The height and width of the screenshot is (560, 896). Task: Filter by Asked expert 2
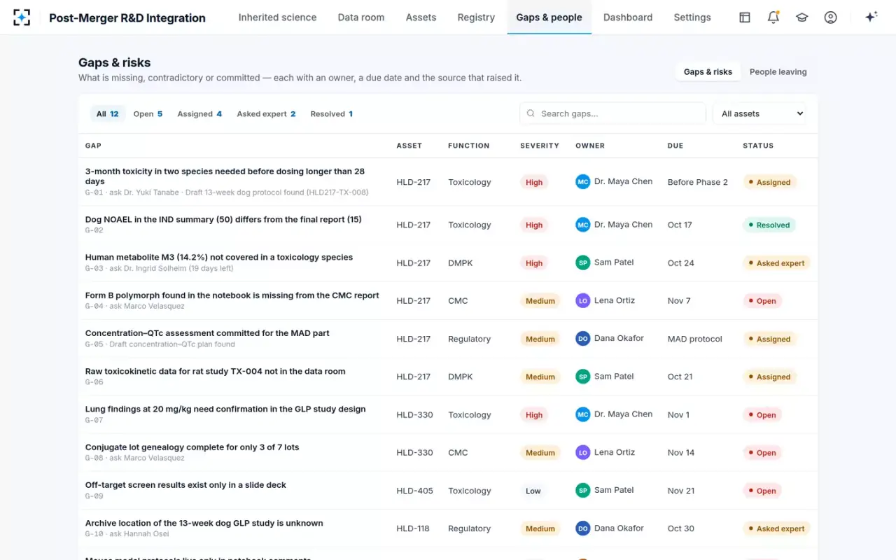[266, 114]
